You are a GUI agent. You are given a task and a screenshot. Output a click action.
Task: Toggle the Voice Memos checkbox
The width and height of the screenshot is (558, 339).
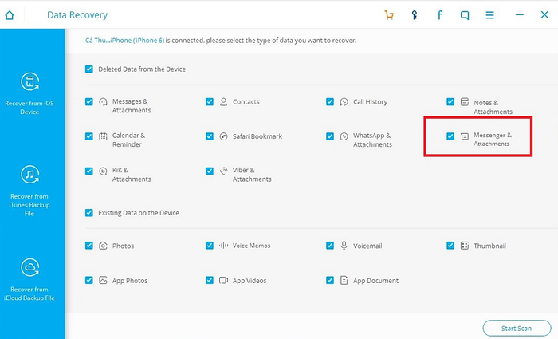click(210, 246)
